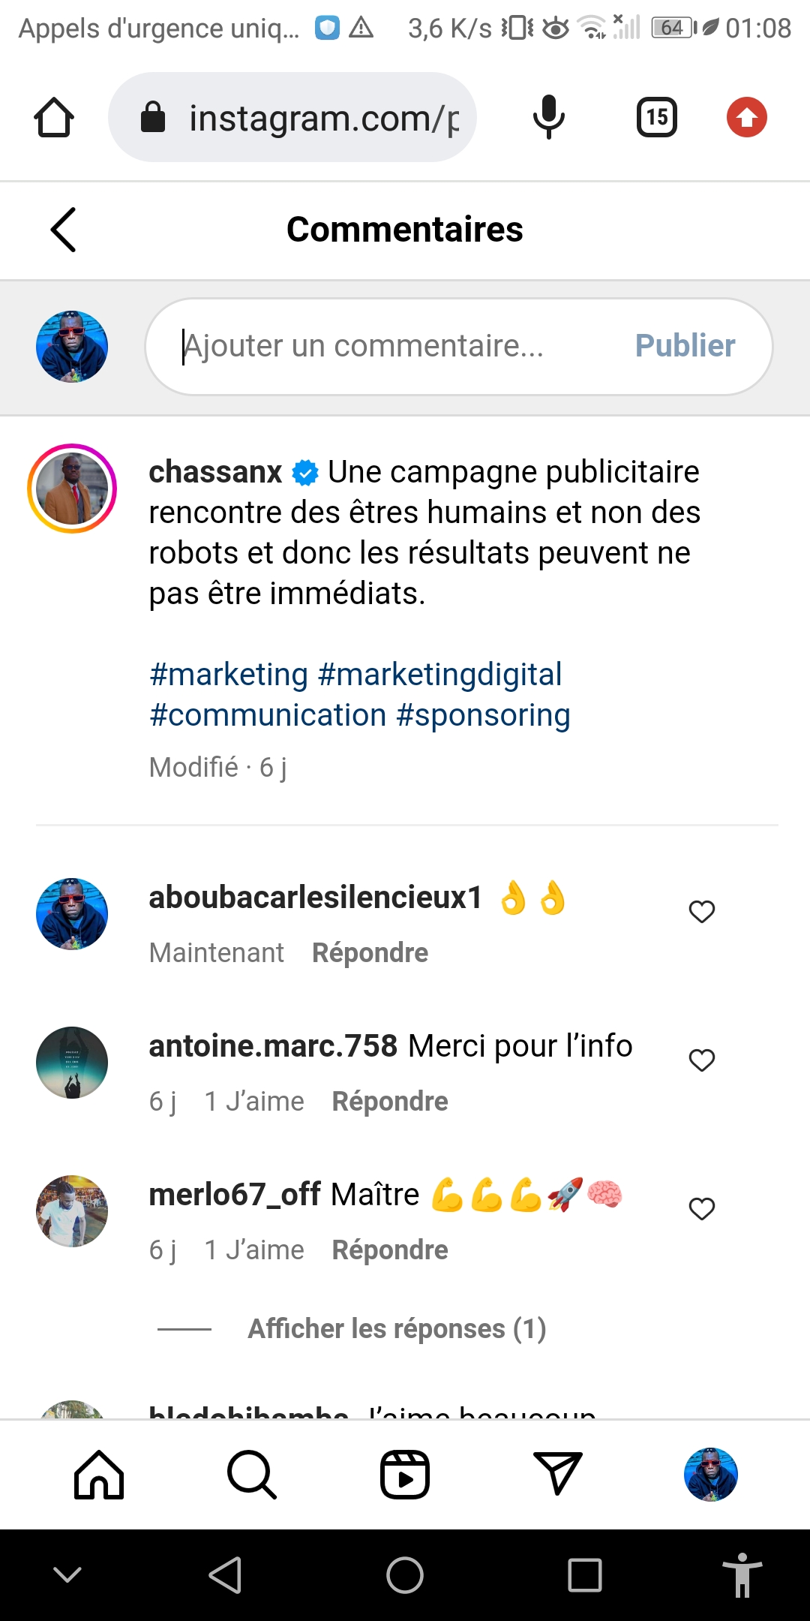
Task: Like antoine.marc.758's comment
Action: [x=702, y=1060]
